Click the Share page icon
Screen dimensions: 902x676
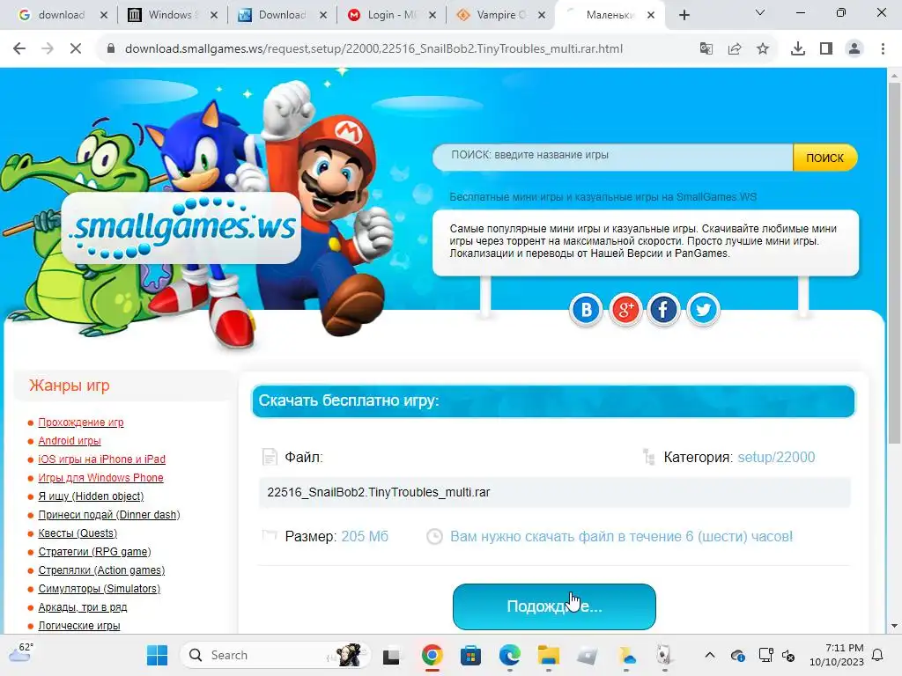(735, 49)
